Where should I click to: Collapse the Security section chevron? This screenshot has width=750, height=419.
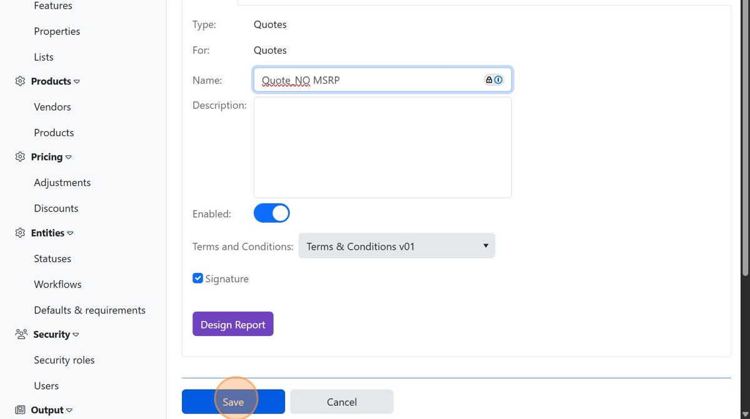(76, 335)
